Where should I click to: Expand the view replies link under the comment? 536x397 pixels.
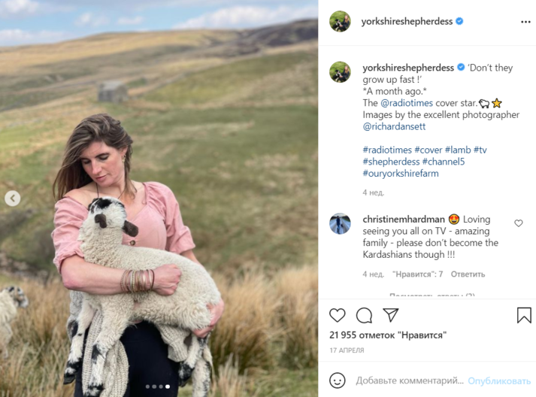tap(432, 295)
